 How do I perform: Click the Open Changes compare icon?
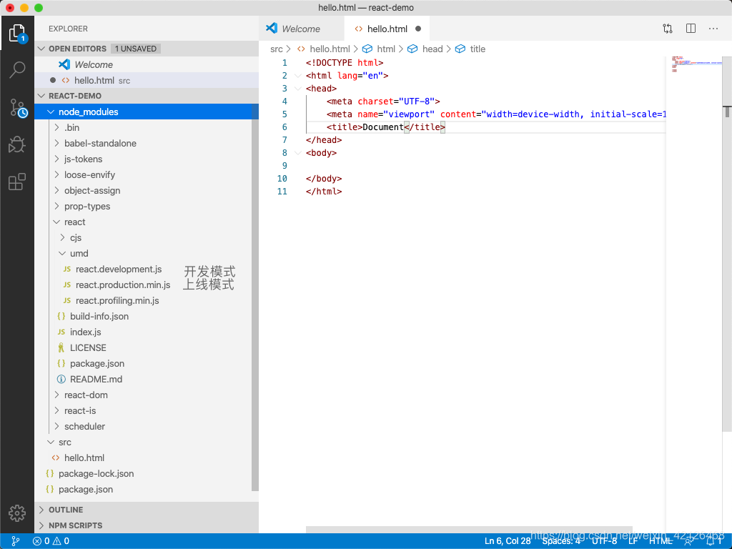coord(668,29)
